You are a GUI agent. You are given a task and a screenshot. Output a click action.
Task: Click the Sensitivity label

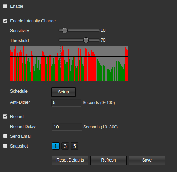(x=20, y=31)
